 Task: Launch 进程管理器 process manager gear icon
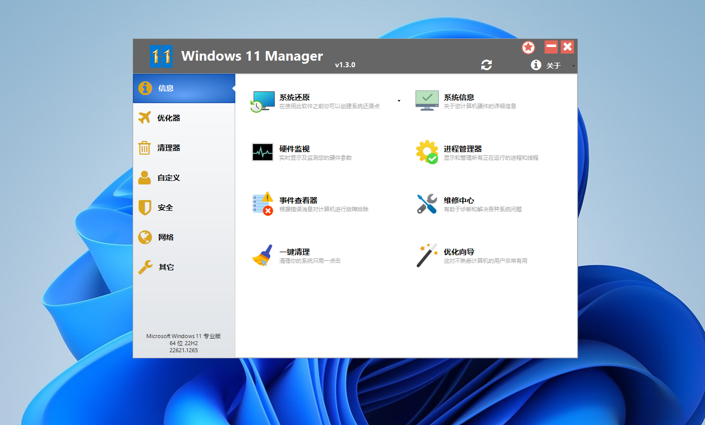point(477,153)
